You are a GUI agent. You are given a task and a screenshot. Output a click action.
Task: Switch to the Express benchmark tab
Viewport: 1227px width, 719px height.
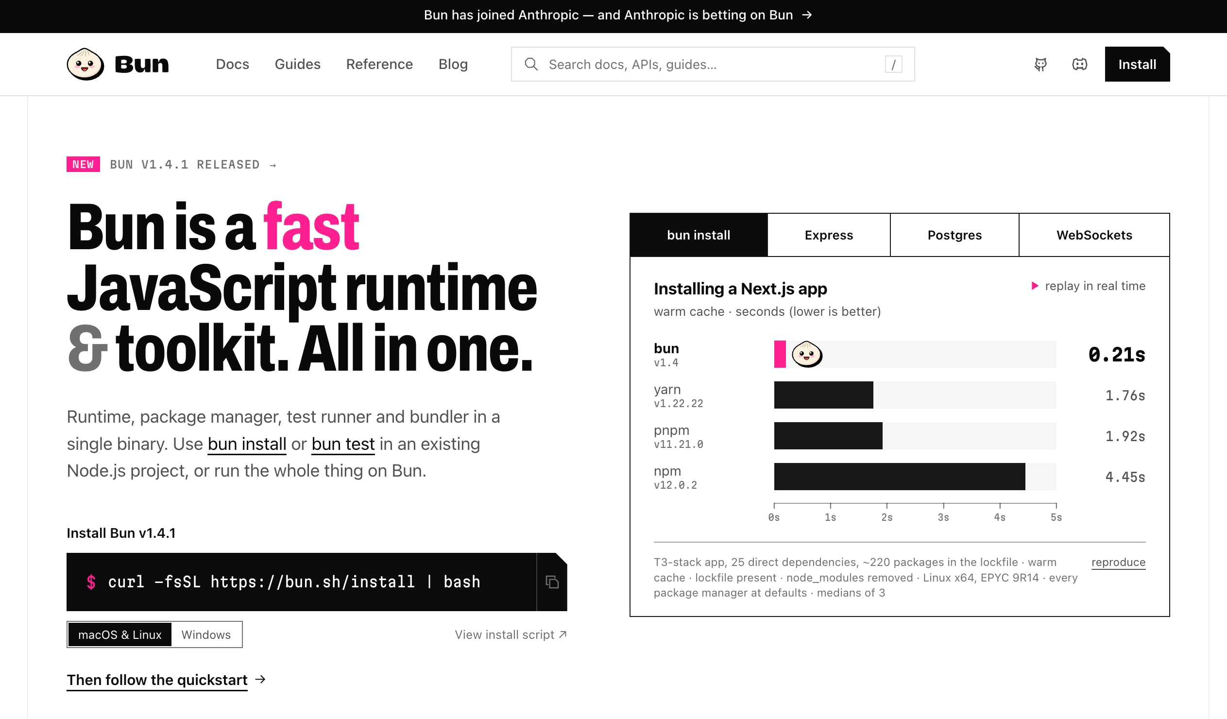(x=829, y=235)
